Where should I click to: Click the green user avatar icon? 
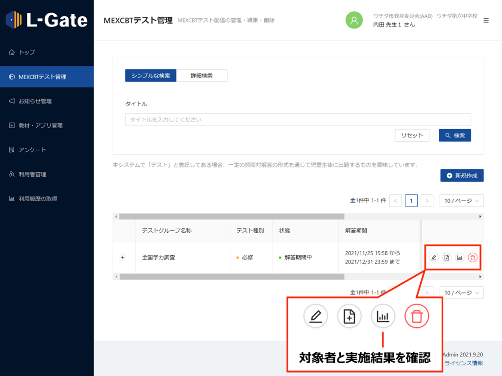coord(354,20)
